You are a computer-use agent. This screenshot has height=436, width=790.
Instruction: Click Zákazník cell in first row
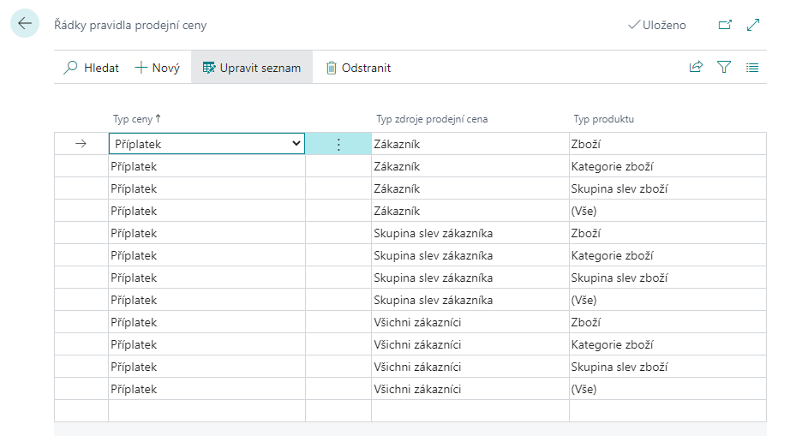coord(469,145)
